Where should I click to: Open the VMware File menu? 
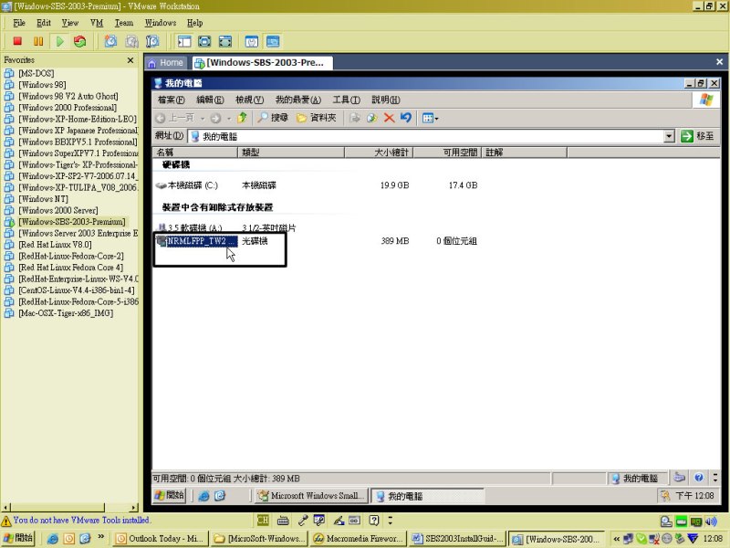(x=19, y=23)
